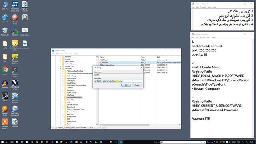The width and height of the screenshot is (256, 144).
Task: Open Favorites menu in Registry Editor
Action: [x=69, y=54]
